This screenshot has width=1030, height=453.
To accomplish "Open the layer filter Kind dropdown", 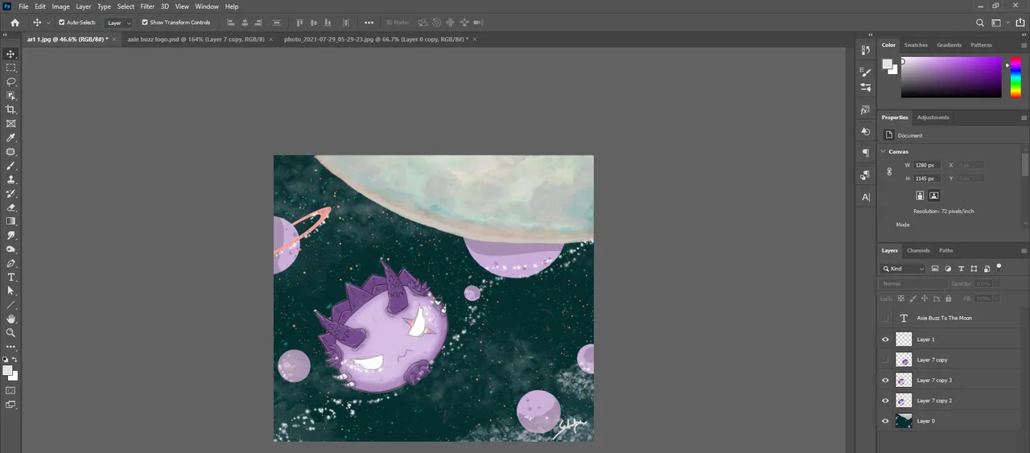I will (x=904, y=269).
